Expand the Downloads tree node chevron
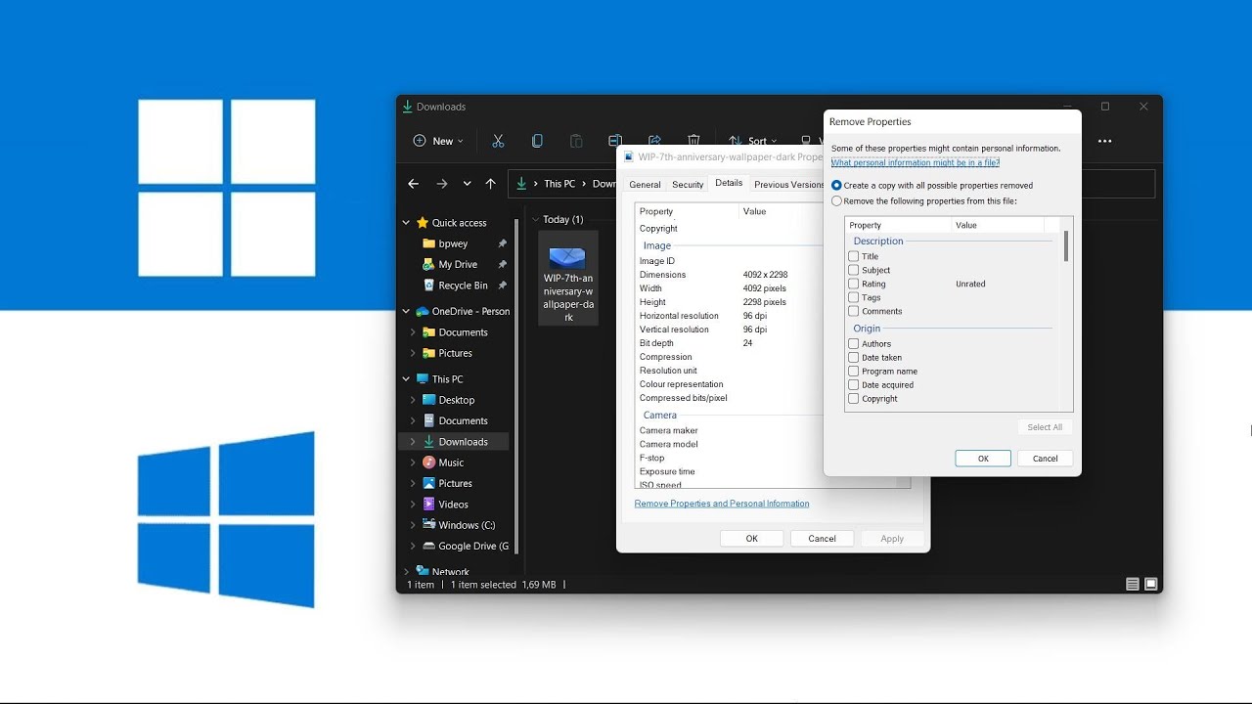Screen dimensions: 1252x704 tap(413, 442)
